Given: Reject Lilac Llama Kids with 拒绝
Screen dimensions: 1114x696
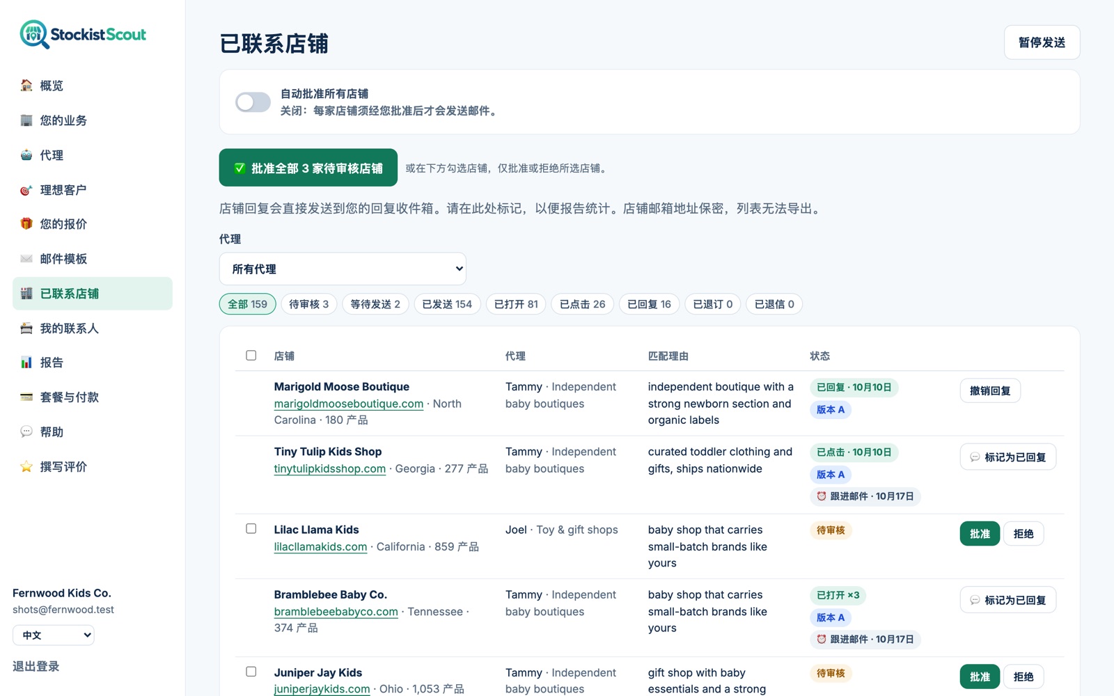Looking at the screenshot, I should coord(1023,534).
